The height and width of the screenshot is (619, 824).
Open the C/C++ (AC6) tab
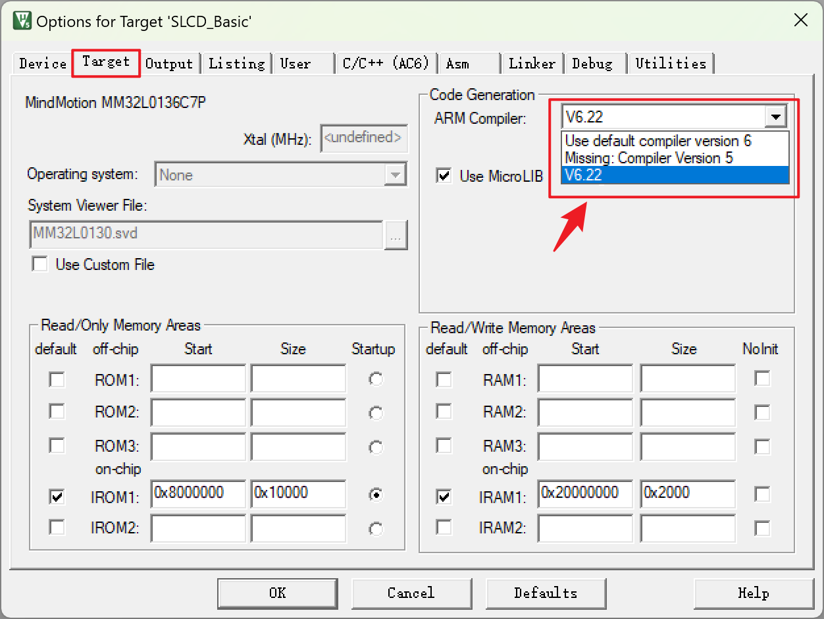[x=386, y=64]
